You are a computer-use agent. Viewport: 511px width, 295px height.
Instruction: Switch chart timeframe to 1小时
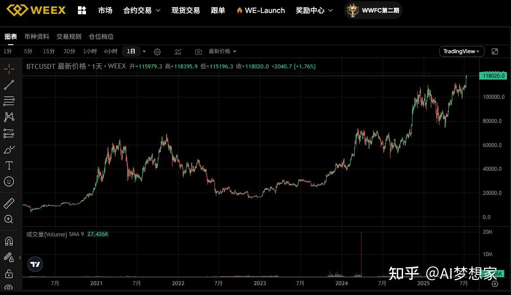point(90,51)
